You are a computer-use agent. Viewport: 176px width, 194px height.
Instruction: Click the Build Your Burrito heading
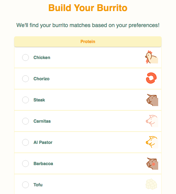pos(88,8)
